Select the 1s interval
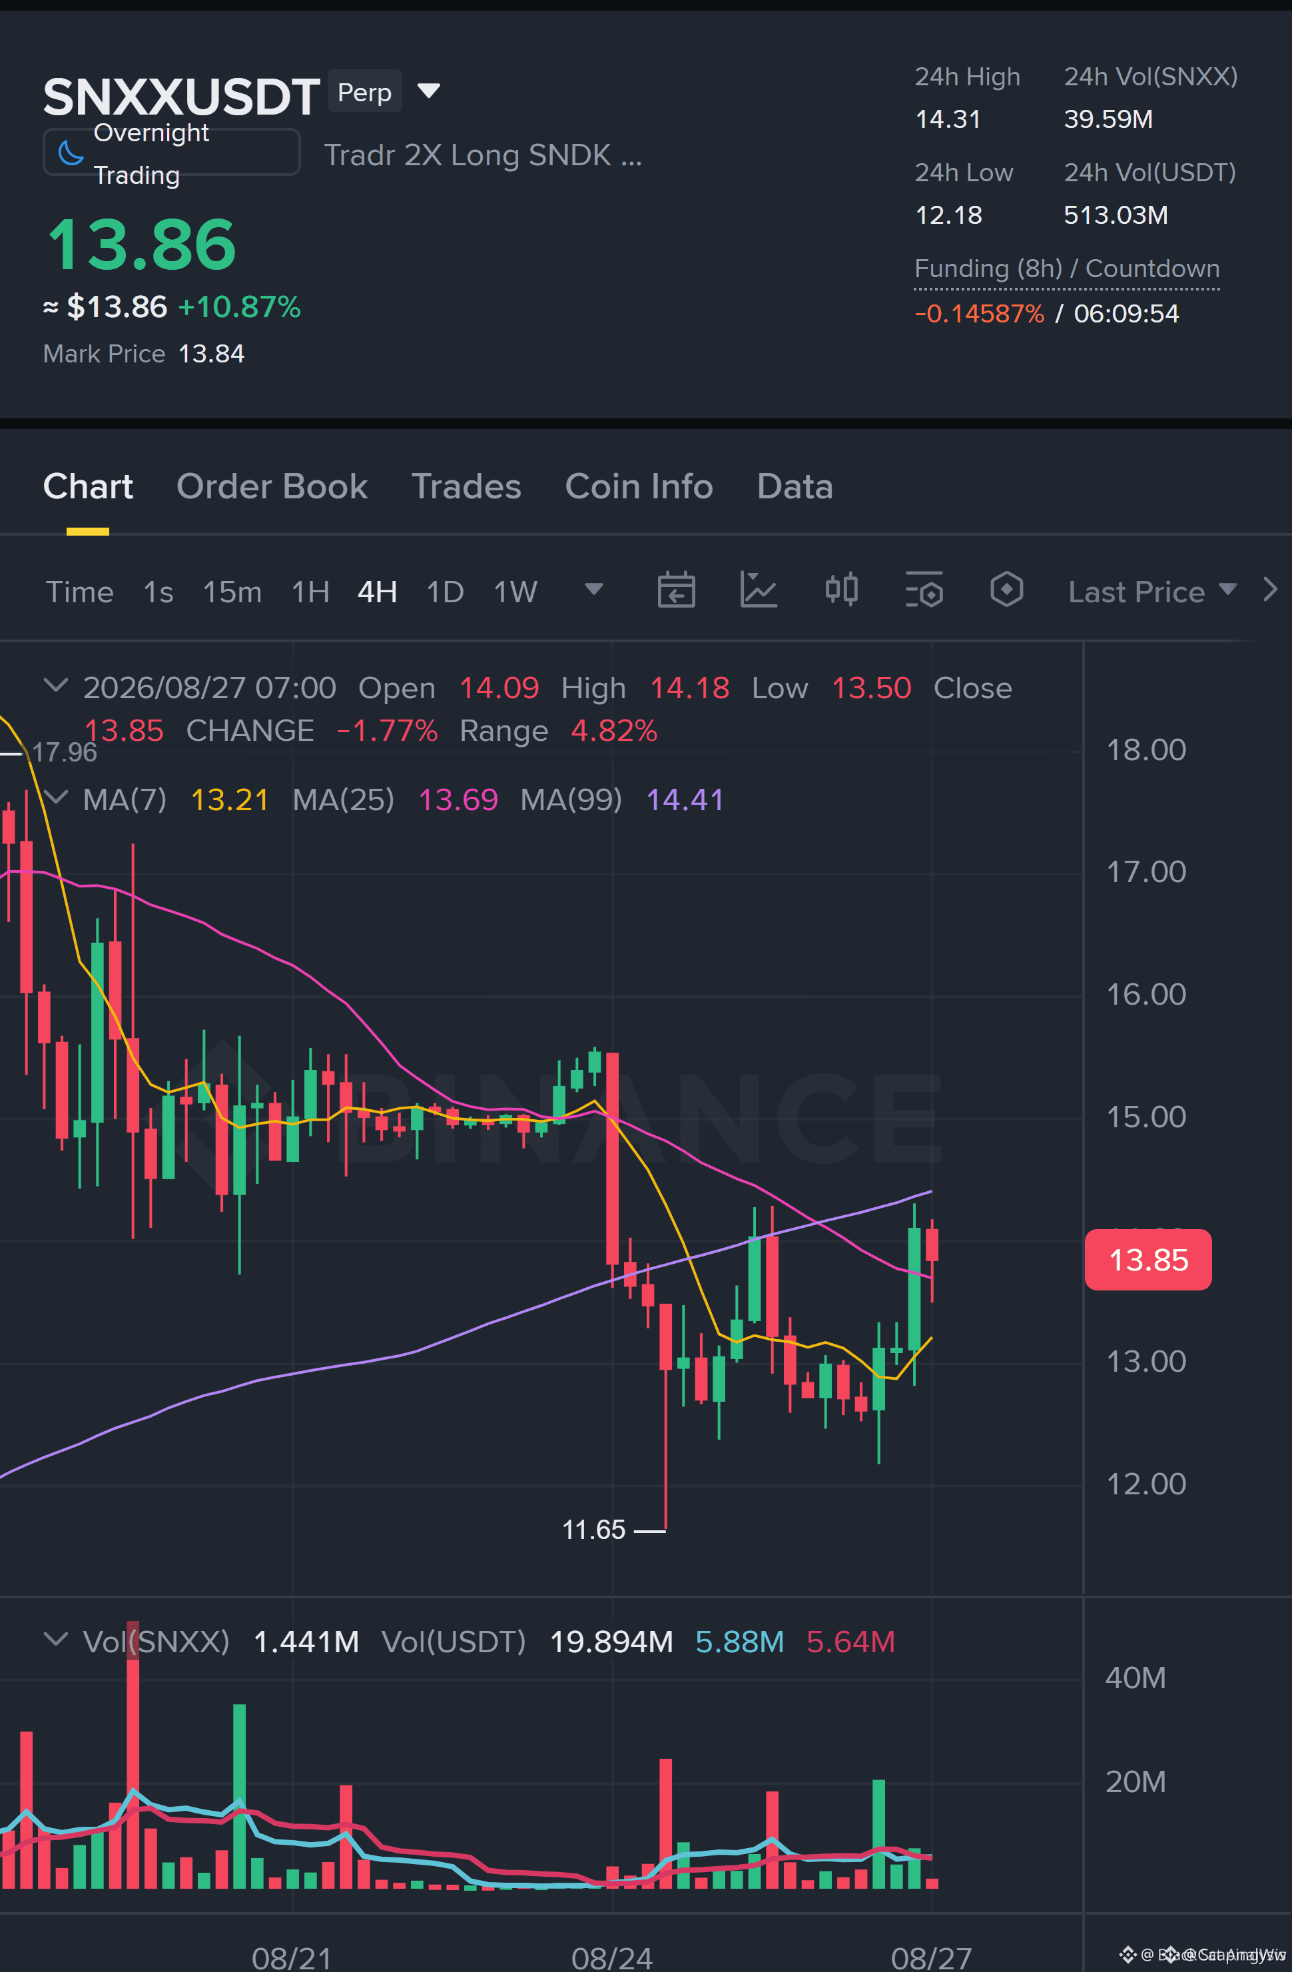Viewport: 1292px width, 1972px height. [159, 592]
